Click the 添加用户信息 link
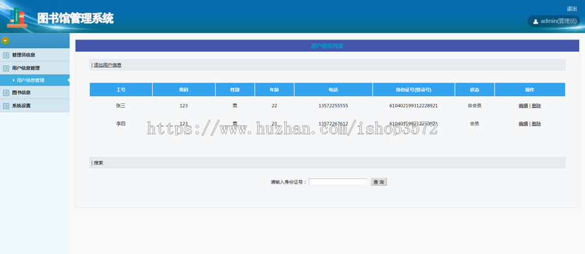This screenshot has width=585, height=254. tap(107, 65)
